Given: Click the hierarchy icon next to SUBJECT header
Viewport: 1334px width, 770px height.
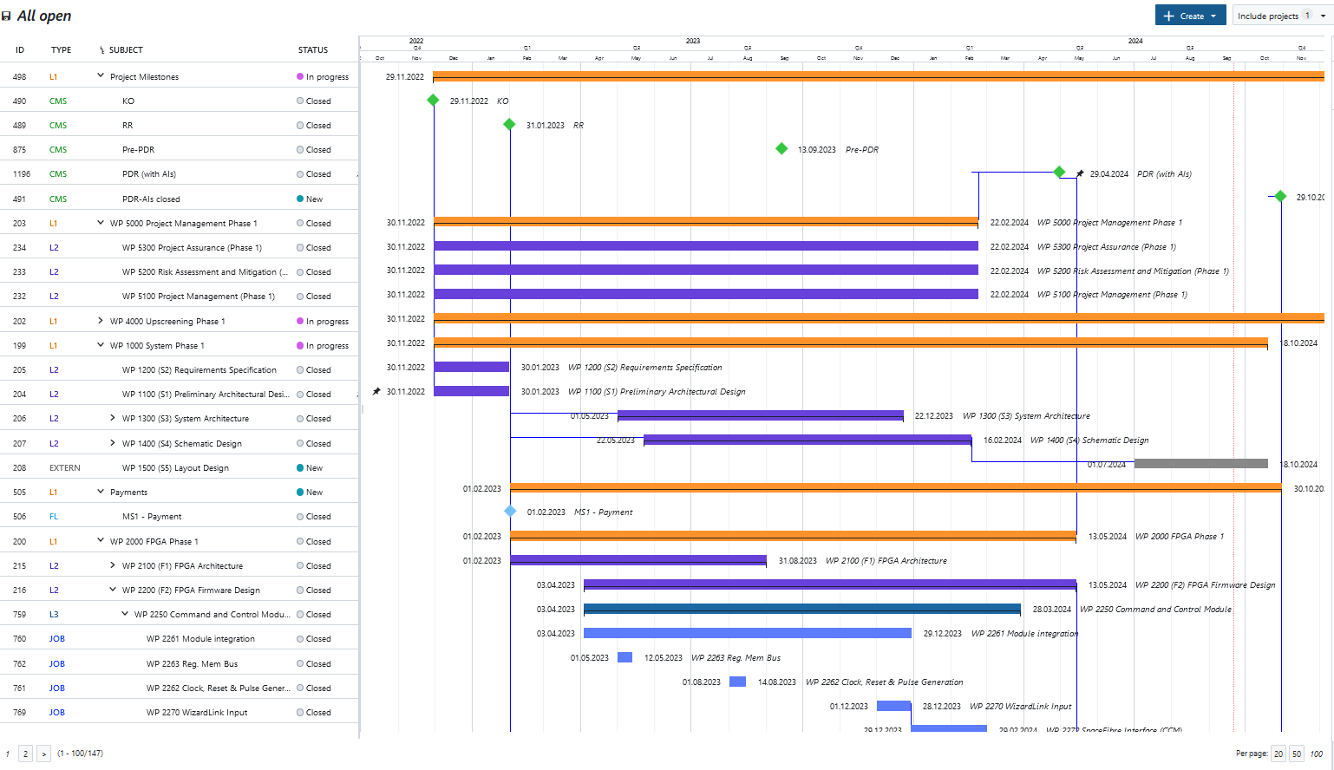Looking at the screenshot, I should pyautogui.click(x=101, y=50).
